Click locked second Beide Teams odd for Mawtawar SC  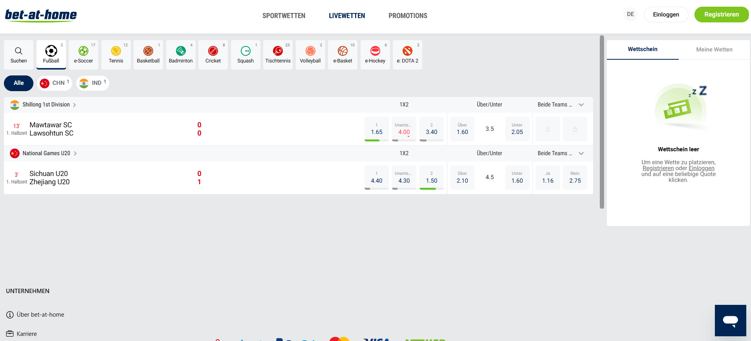click(x=575, y=129)
